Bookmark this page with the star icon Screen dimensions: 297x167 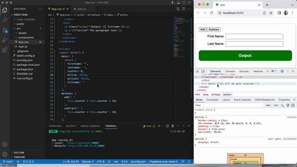pos(271,13)
